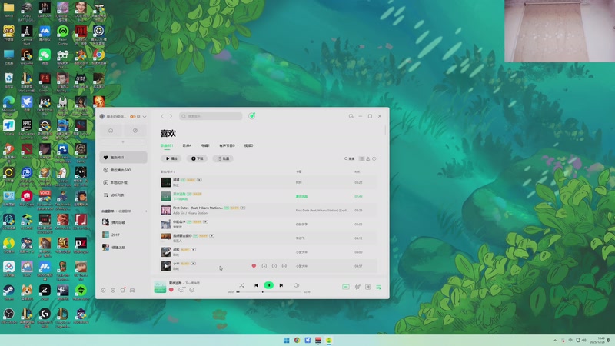Image resolution: width=615 pixels, height=346 pixels.
Task: Click the green song-recognition icon
Action: tap(252, 116)
